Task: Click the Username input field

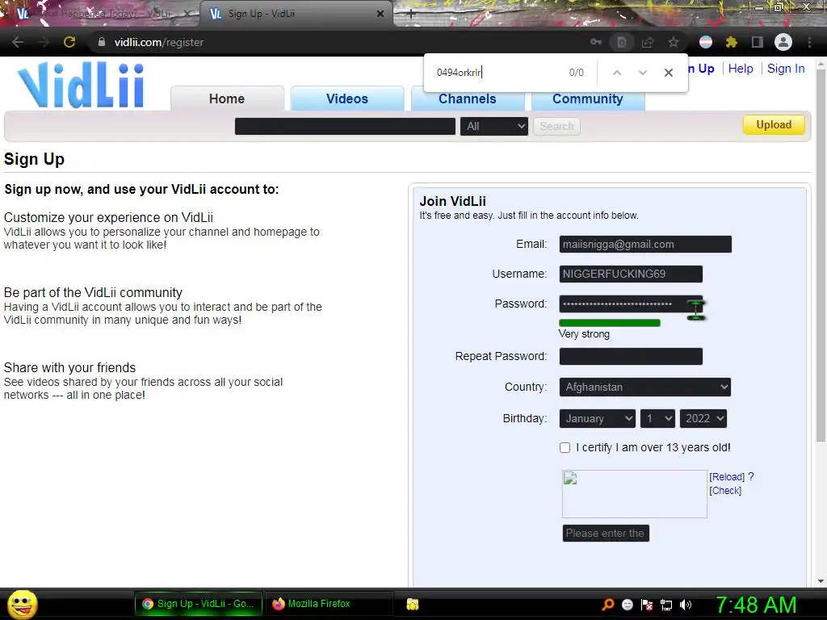Action: click(x=631, y=274)
